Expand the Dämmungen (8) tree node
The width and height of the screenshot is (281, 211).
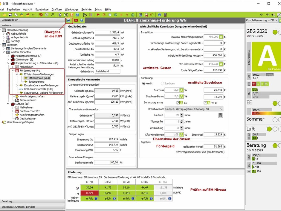tap(8, 60)
